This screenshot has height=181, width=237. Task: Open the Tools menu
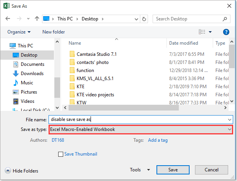(x=140, y=170)
